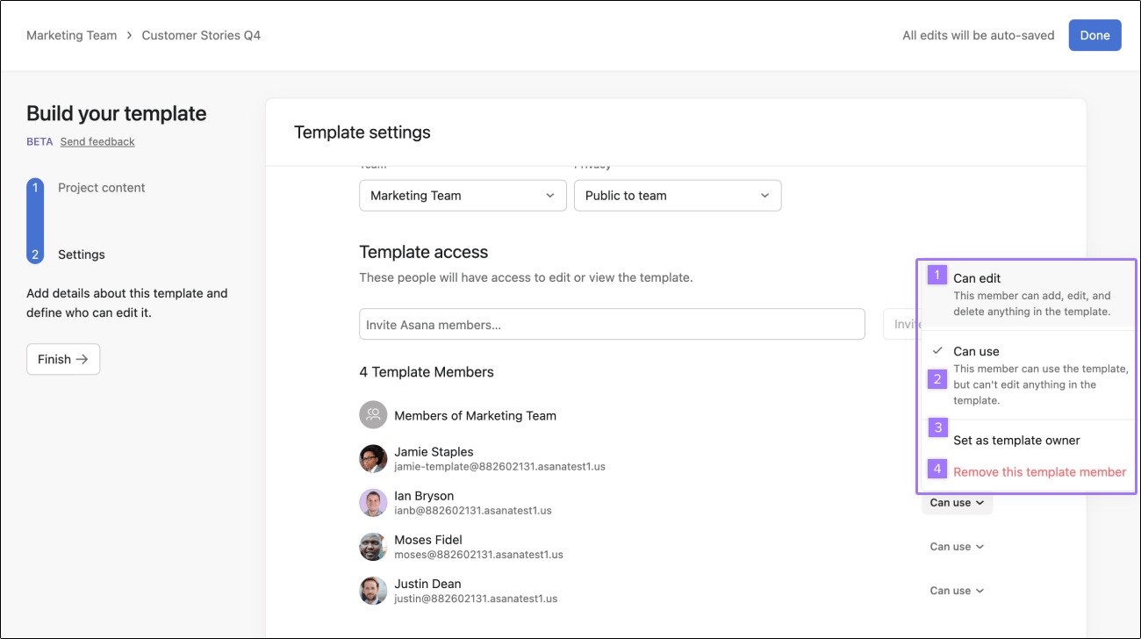
Task: Expand the 'Public to team' privacy dropdown
Action: point(678,196)
